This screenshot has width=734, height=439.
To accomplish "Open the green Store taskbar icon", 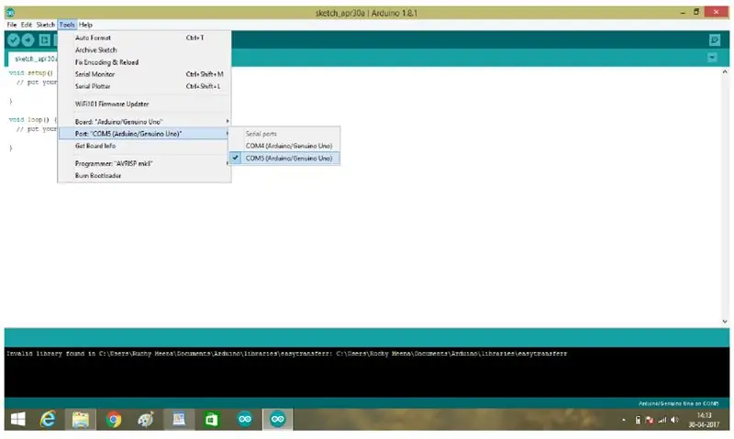I will pyautogui.click(x=212, y=420).
